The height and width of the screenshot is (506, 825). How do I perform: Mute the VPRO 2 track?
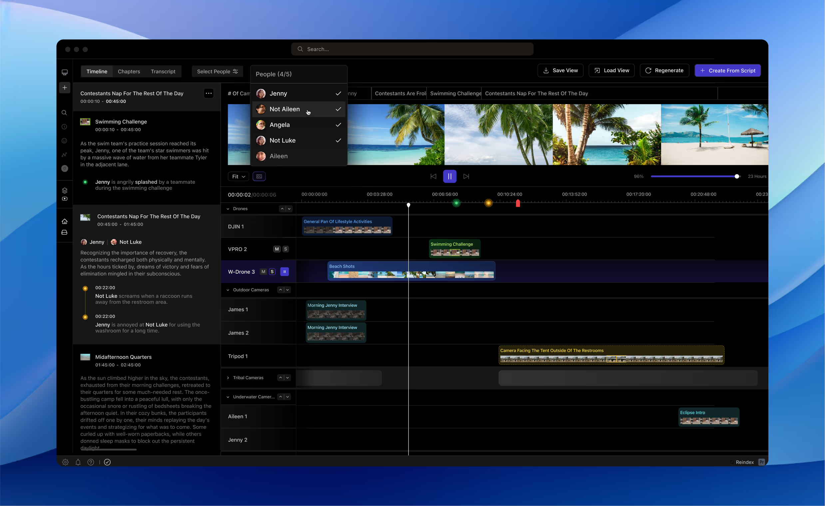click(x=276, y=249)
